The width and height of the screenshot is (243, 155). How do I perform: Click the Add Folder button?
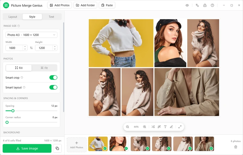pyautogui.click(x=85, y=5)
